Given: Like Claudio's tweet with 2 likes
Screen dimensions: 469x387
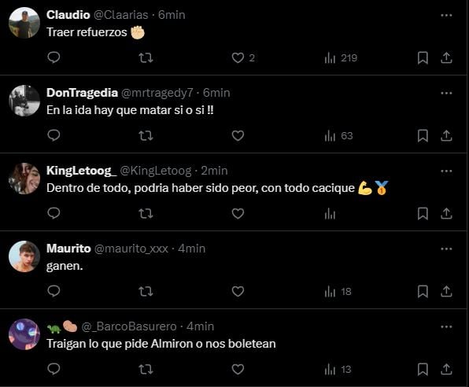Looking at the screenshot, I should pyautogui.click(x=243, y=57).
